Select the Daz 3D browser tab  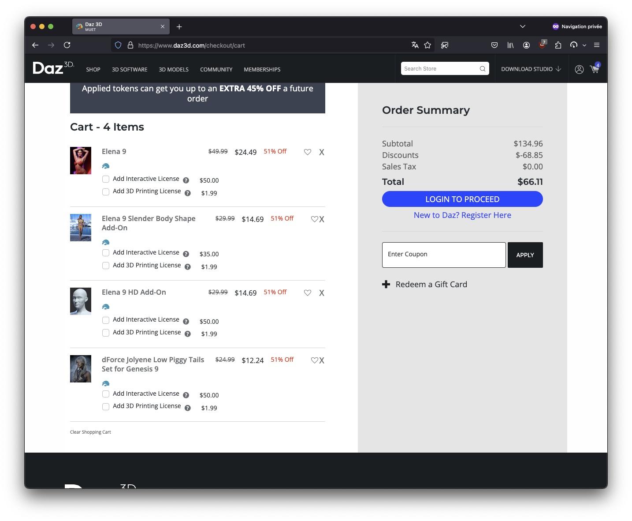[x=121, y=26]
